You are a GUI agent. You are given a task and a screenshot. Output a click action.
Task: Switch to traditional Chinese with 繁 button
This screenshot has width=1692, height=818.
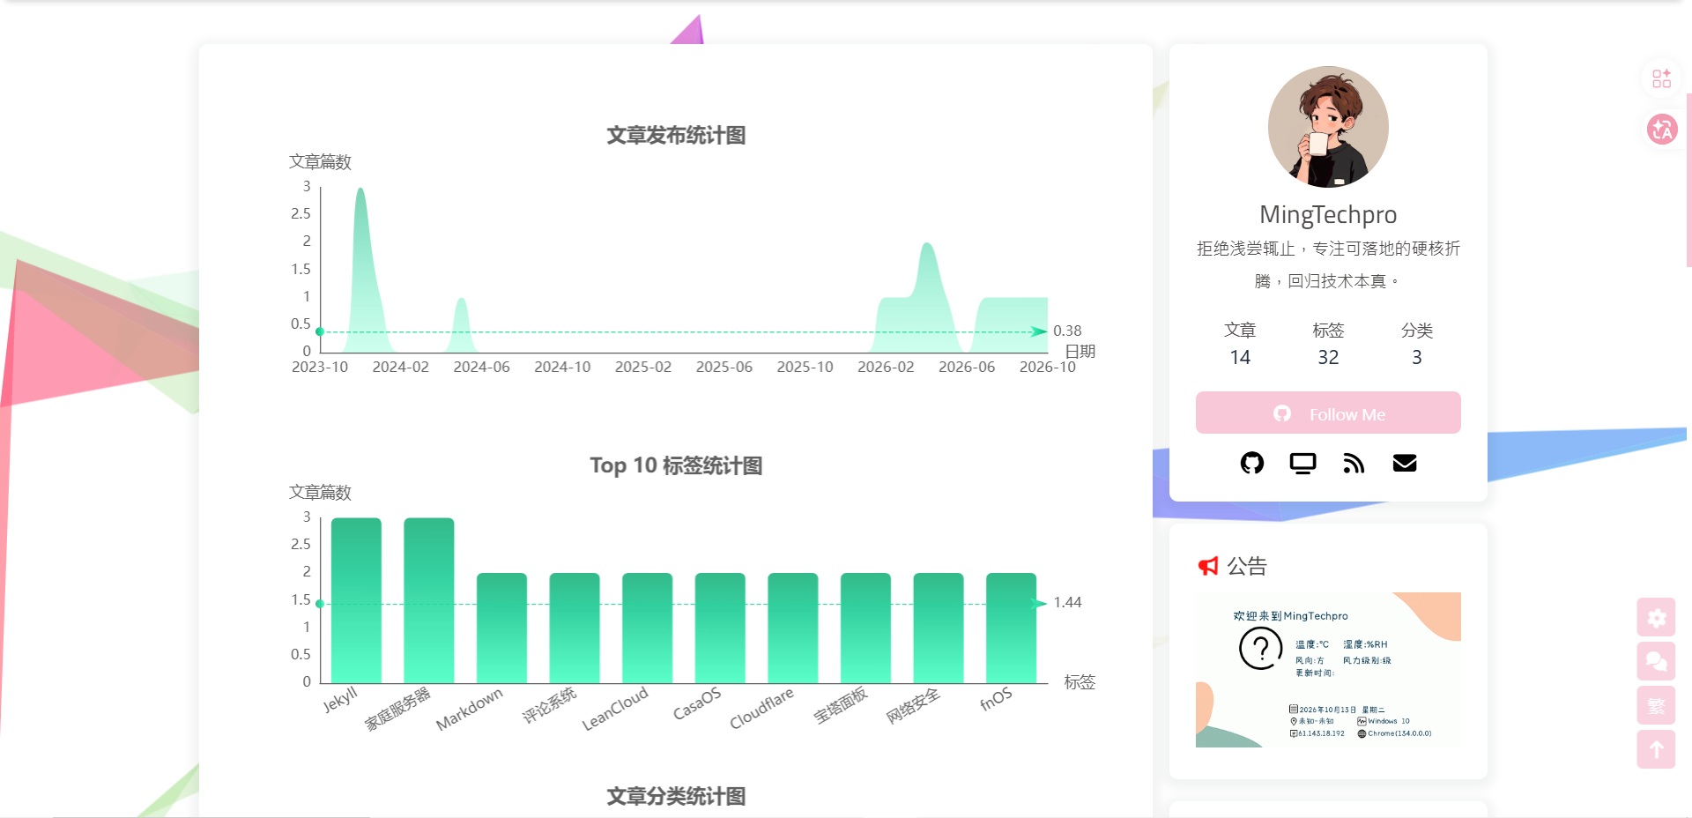click(x=1656, y=705)
